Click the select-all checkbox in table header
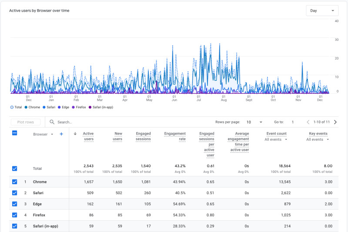 click(x=15, y=133)
